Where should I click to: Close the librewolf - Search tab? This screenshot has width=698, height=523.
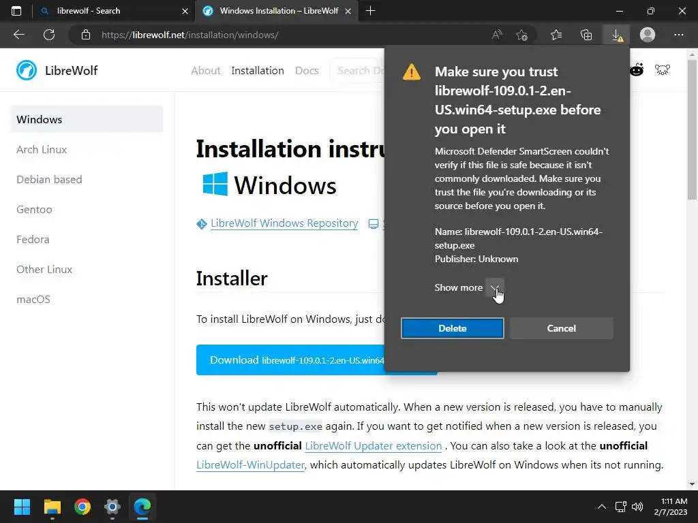coord(185,11)
